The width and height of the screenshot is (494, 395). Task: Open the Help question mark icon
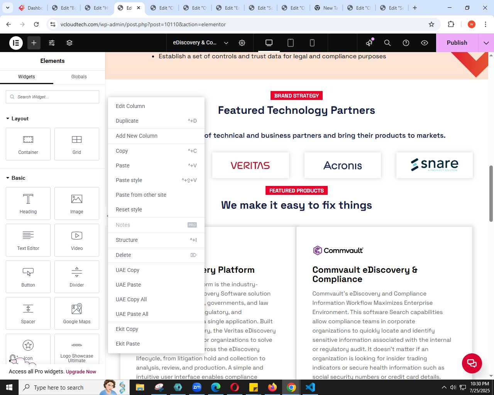(x=406, y=43)
